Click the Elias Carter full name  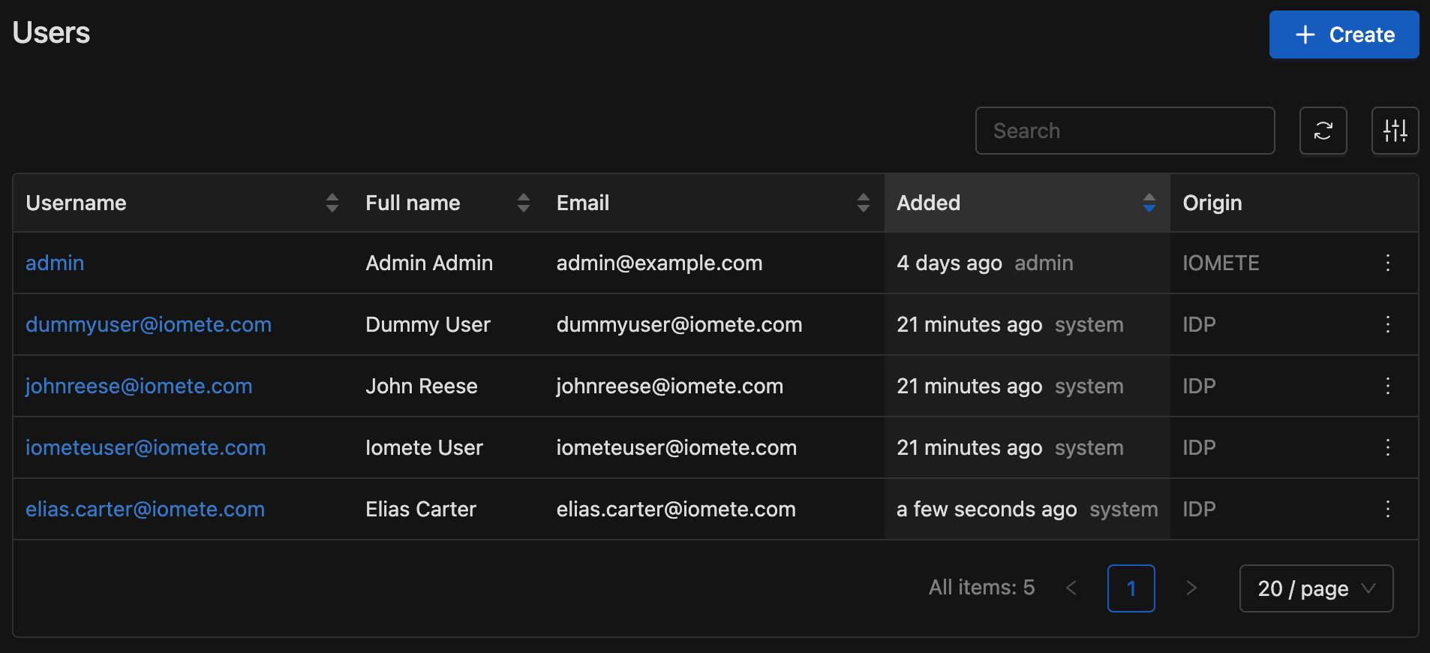click(421, 509)
